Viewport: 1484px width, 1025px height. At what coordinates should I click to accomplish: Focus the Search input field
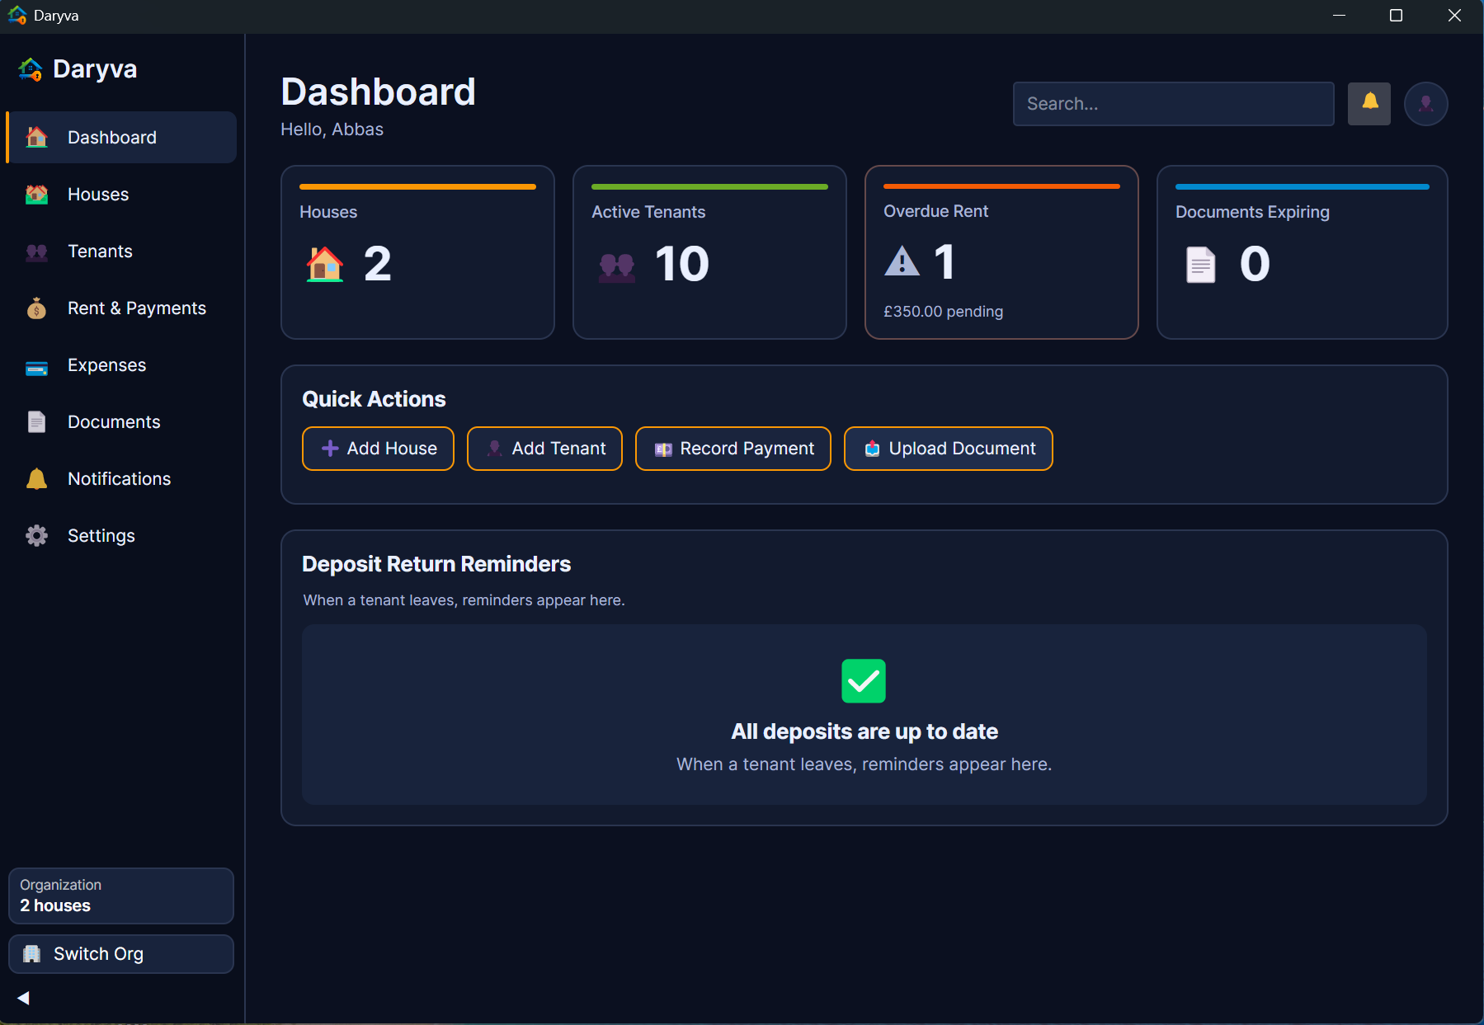tap(1172, 104)
